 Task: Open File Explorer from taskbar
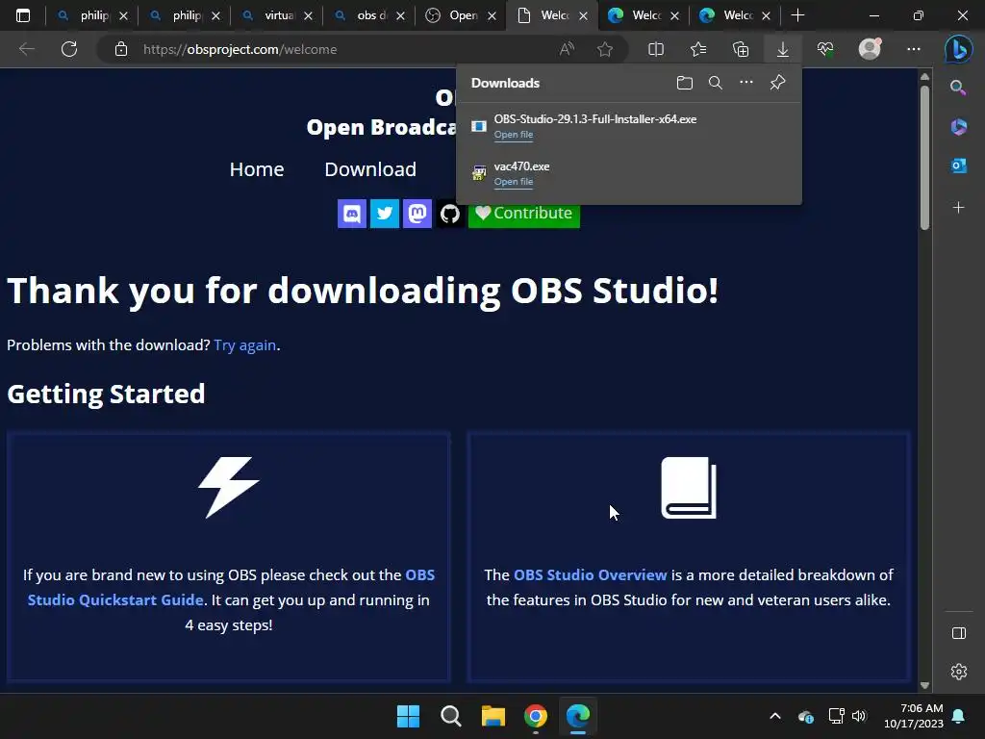click(x=493, y=716)
